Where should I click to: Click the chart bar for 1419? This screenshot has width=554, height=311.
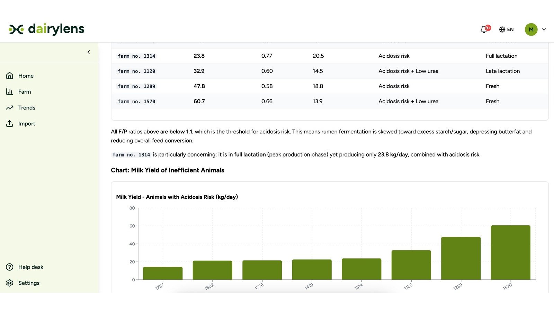tap(312, 270)
